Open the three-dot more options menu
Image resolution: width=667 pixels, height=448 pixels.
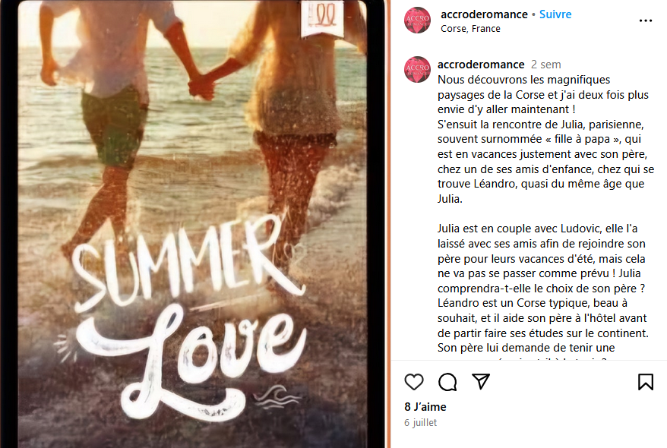645,21
